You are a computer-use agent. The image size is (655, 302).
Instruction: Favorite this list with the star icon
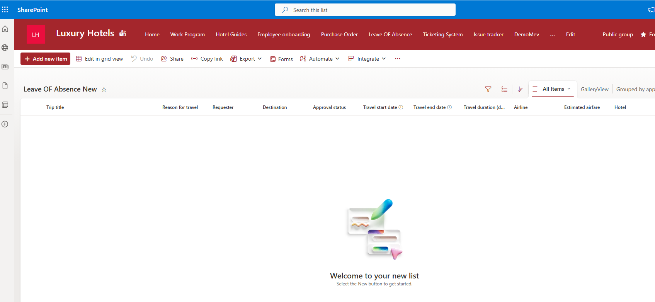(104, 90)
